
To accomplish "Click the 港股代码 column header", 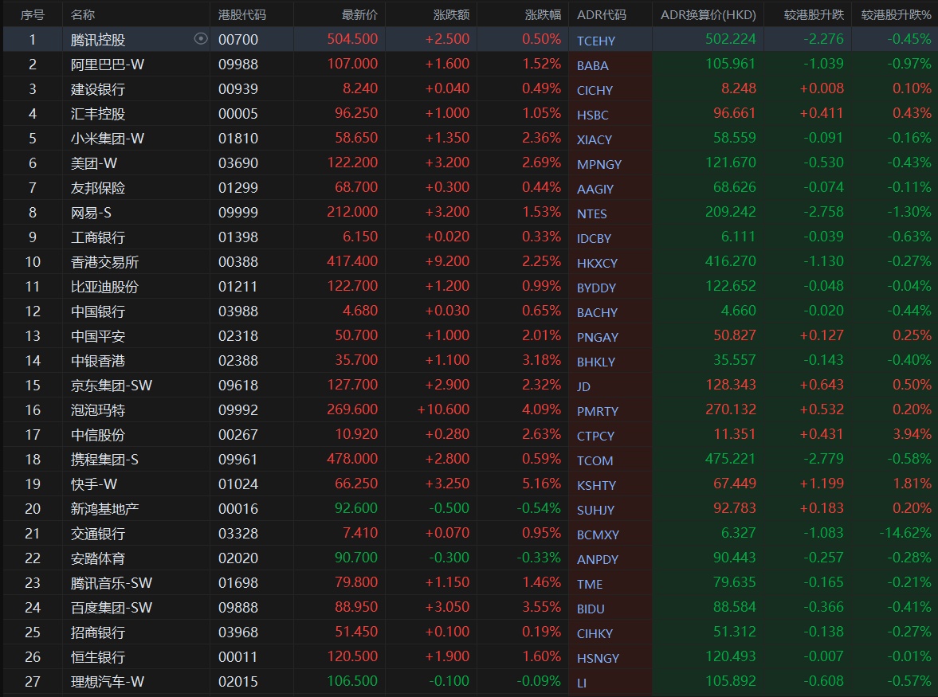I will 242,14.
